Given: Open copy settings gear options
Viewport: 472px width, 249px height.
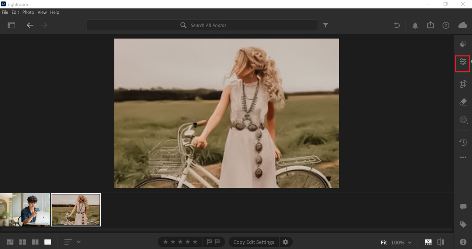Looking at the screenshot, I should 285,242.
